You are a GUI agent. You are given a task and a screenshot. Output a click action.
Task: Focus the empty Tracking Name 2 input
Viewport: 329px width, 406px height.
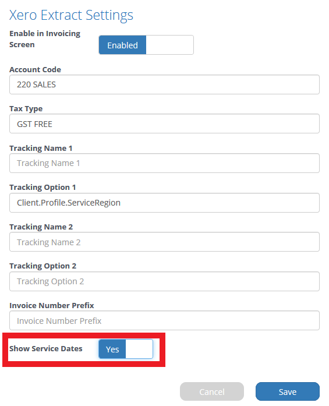(x=164, y=242)
